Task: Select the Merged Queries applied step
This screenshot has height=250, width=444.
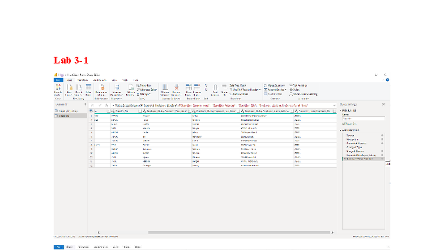Action: click(x=355, y=151)
